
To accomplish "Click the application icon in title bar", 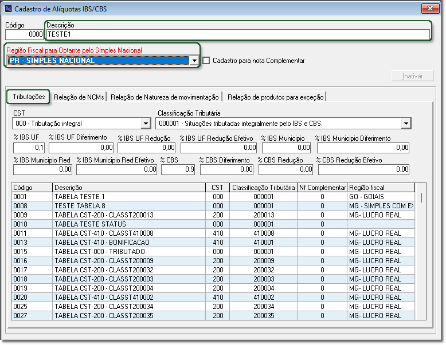I will click(x=7, y=9).
